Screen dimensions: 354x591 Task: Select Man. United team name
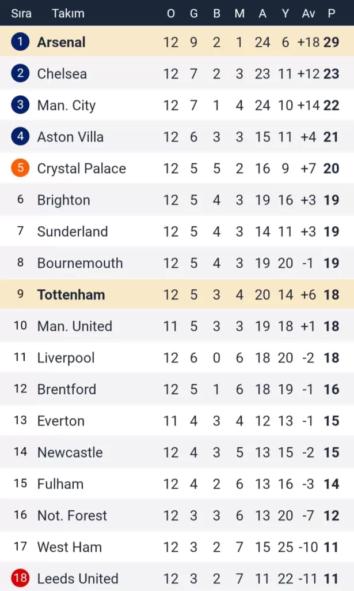pyautogui.click(x=74, y=326)
